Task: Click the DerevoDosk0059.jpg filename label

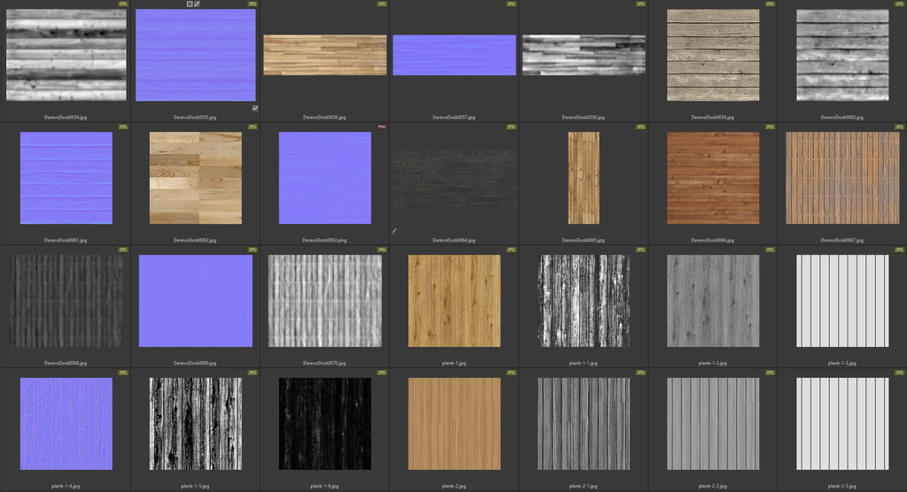Action: point(713,117)
